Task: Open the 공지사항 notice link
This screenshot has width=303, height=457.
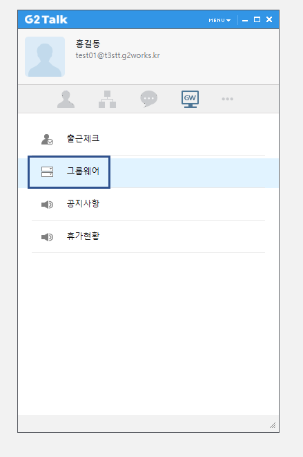Action: pyautogui.click(x=84, y=203)
